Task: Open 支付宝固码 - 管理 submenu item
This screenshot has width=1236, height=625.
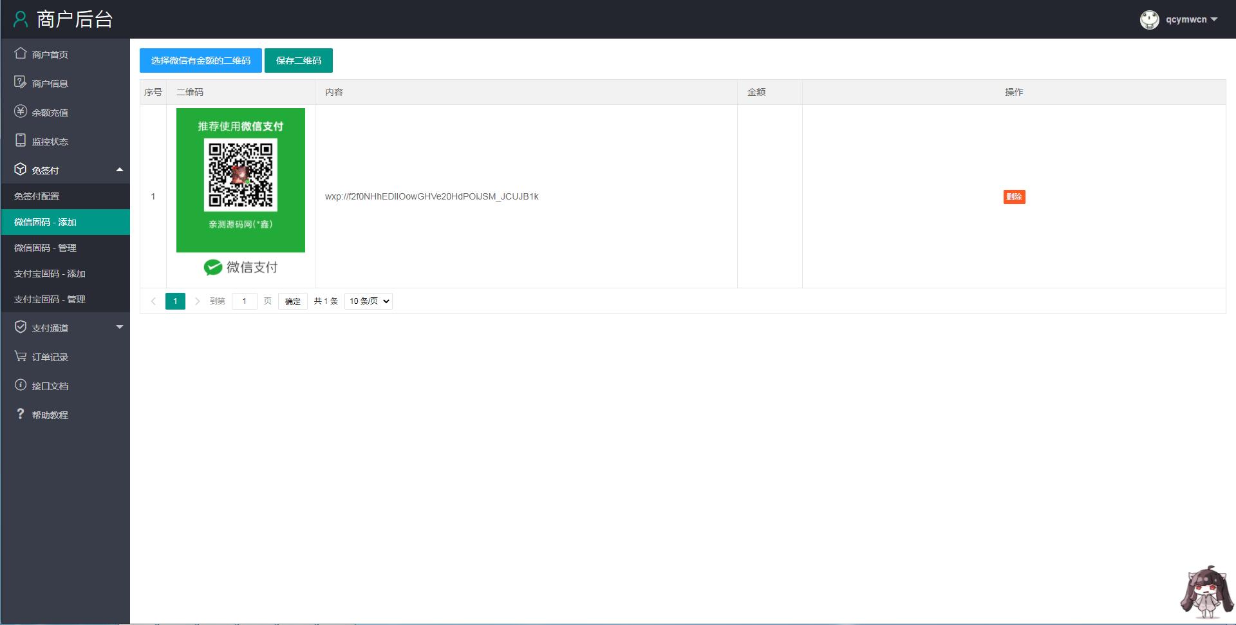Action: (x=65, y=299)
